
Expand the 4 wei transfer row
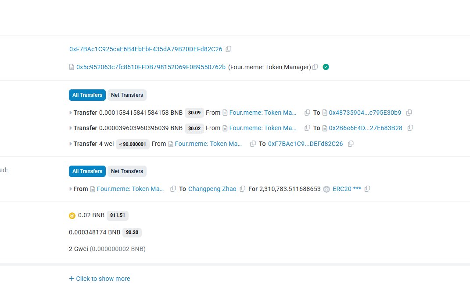tap(71, 144)
